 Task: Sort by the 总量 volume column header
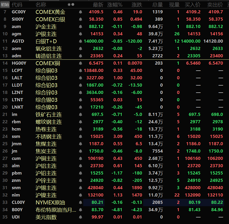(x=158, y=5)
